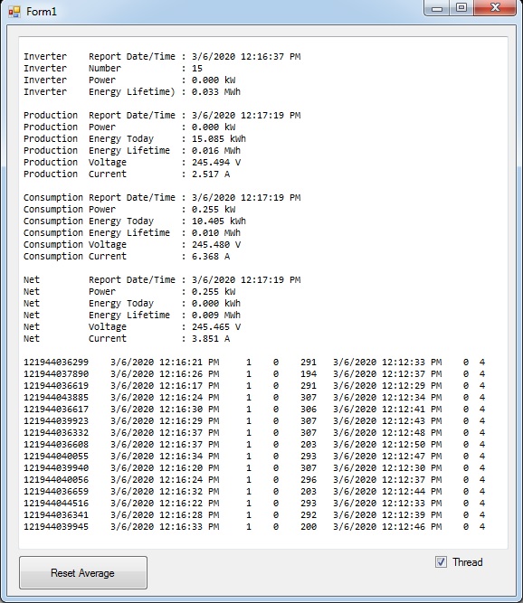The width and height of the screenshot is (523, 603).
Task: Close the Form1 window
Action: [495, 8]
